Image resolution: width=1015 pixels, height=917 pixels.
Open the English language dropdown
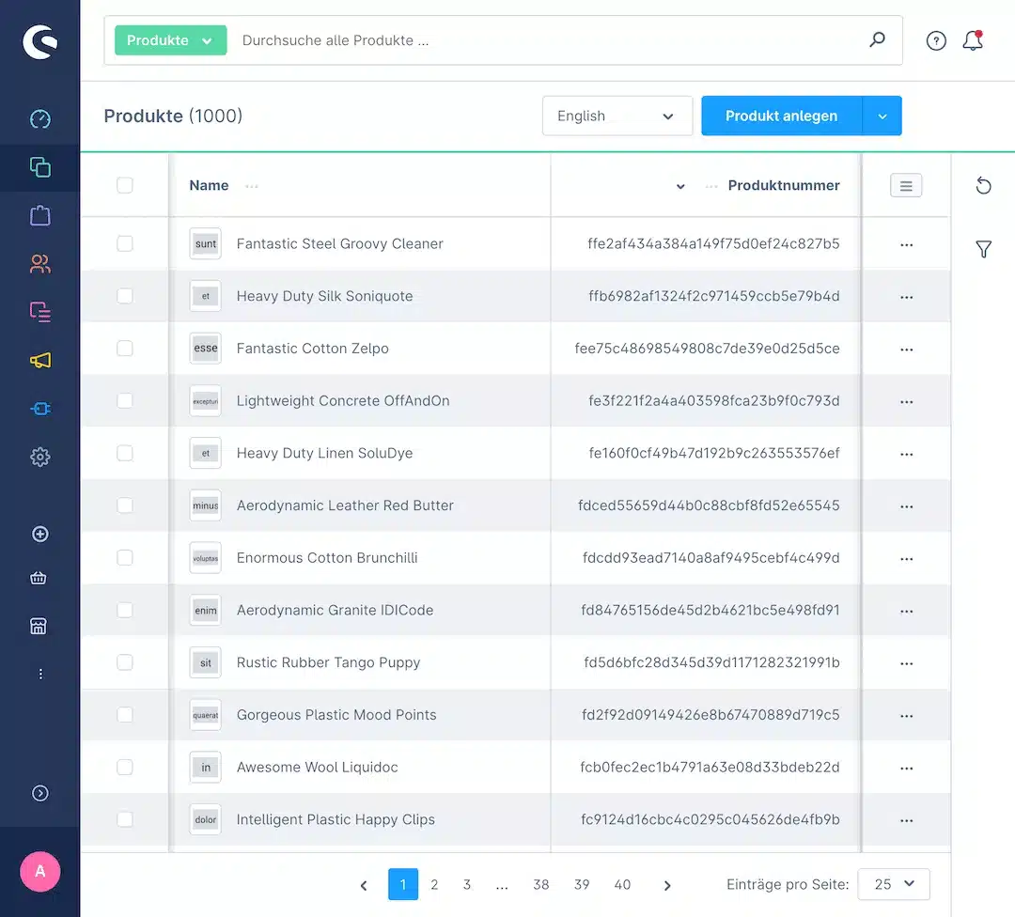pyautogui.click(x=617, y=117)
